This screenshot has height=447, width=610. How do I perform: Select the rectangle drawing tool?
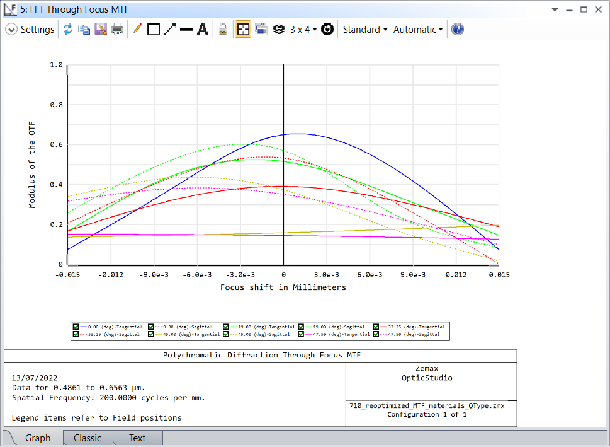pyautogui.click(x=153, y=30)
